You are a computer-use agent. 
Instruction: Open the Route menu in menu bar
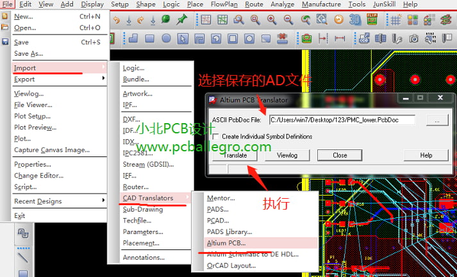(254, 4)
